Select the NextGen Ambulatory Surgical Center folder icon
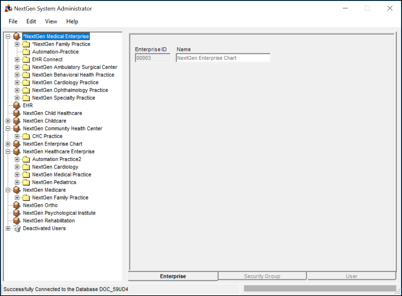The height and width of the screenshot is (296, 402). (x=26, y=67)
